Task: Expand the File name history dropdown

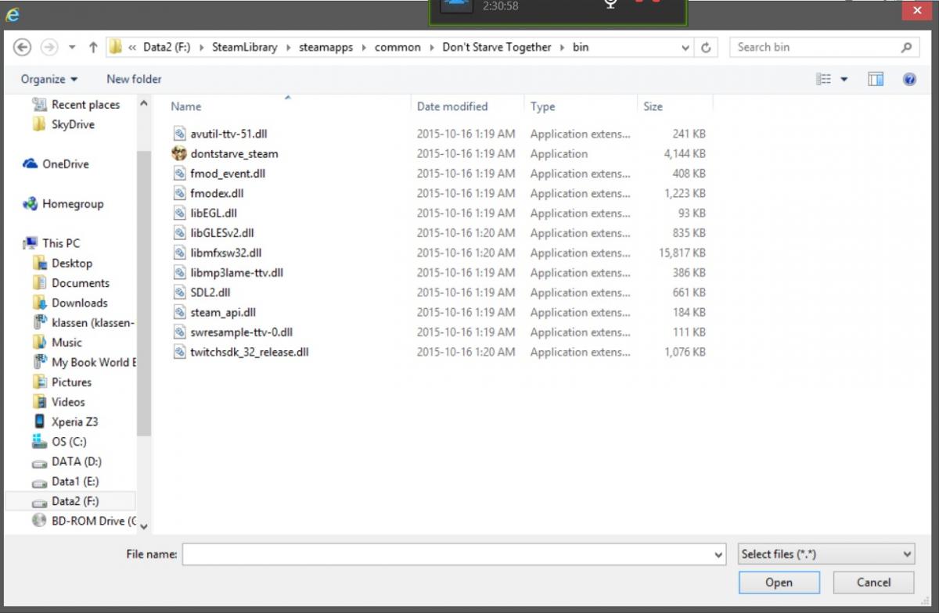Action: pyautogui.click(x=719, y=554)
